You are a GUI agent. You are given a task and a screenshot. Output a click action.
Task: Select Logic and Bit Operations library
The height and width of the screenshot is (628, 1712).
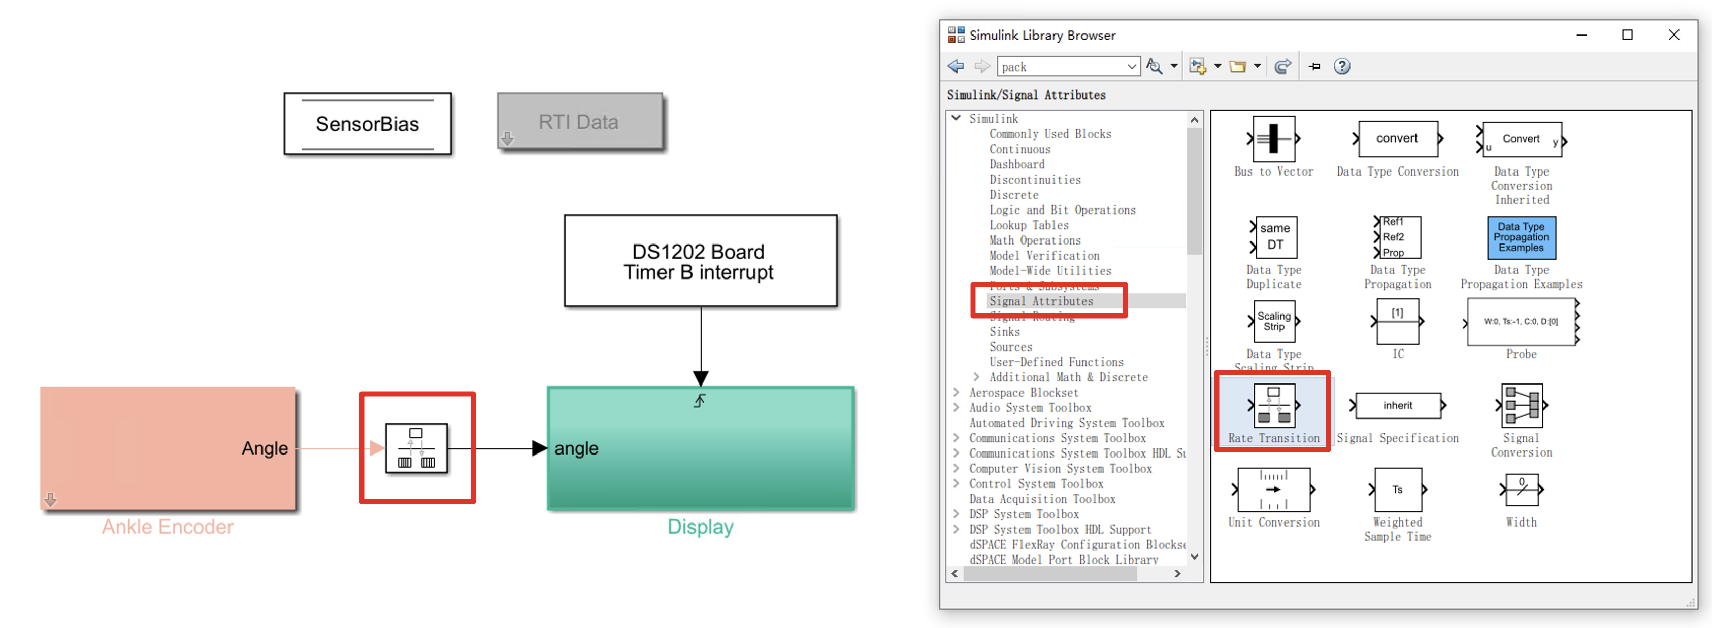click(x=1062, y=211)
